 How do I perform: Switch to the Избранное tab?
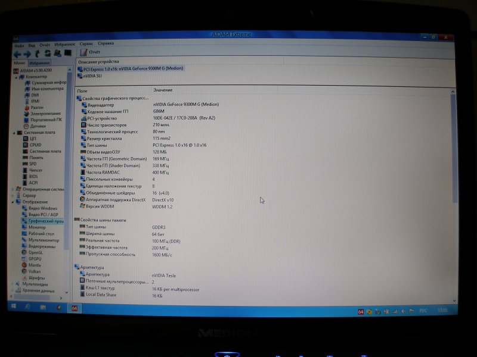coord(39,62)
